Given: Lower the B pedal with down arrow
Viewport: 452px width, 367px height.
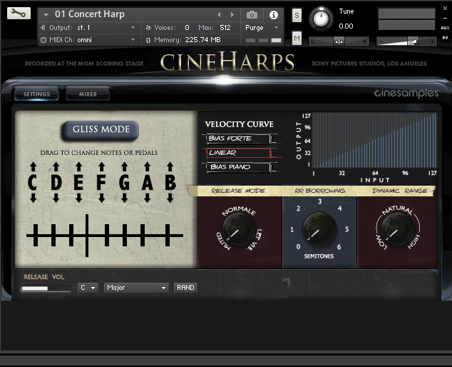Looking at the screenshot, I should coord(170,198).
